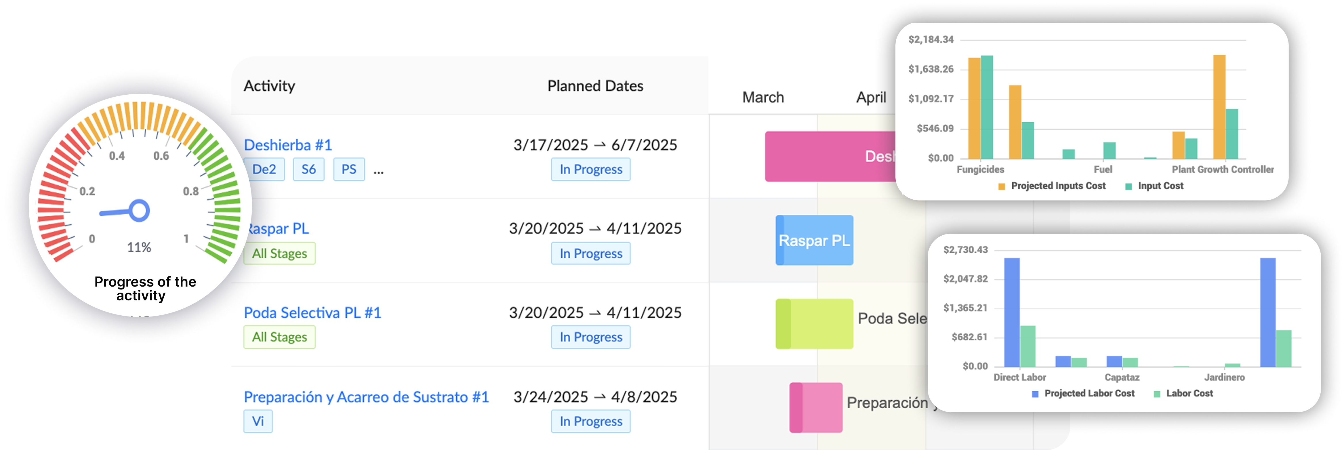Toggle Projected Labor Cost legend swatch

pyautogui.click(x=1035, y=394)
